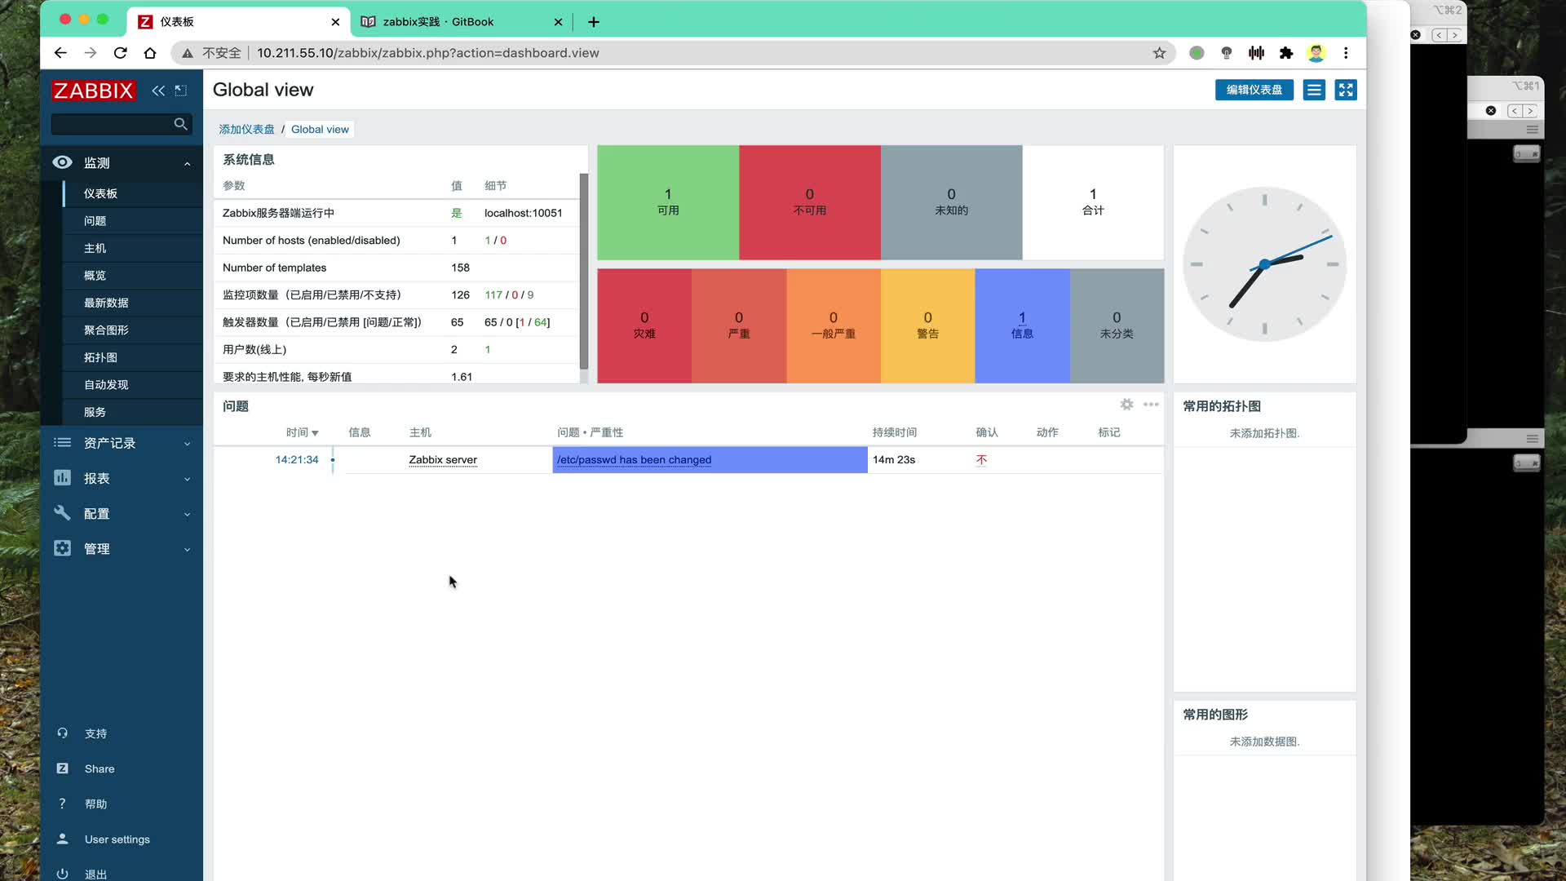Open 拓扑图 maps in sidebar
Screen dimensions: 1566x881
pyautogui.click(x=100, y=357)
